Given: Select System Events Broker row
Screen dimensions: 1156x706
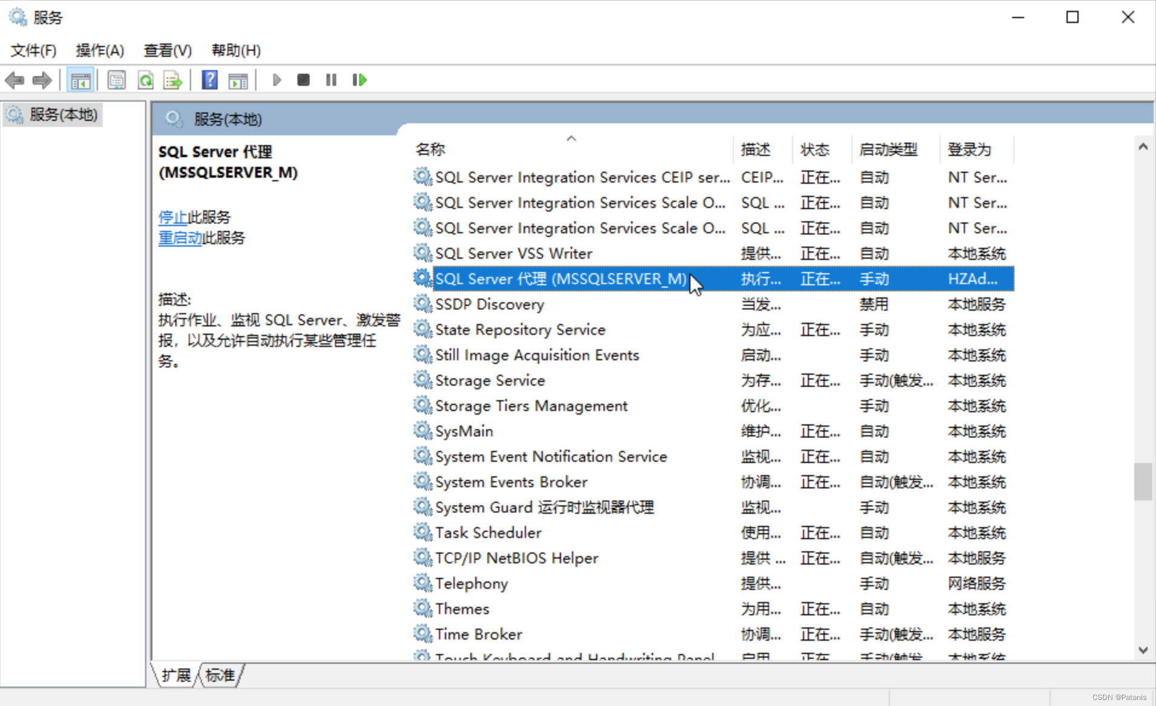Looking at the screenshot, I should click(713, 482).
